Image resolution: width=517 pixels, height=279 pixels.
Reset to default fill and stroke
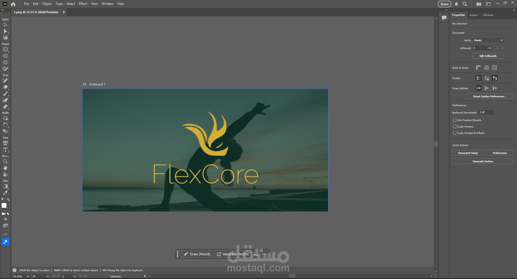tap(3, 200)
